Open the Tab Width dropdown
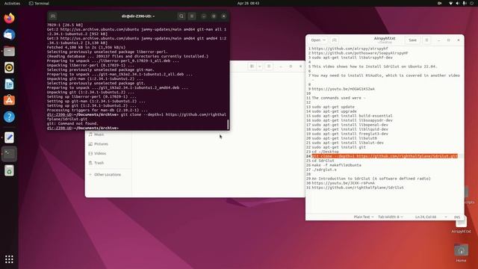This screenshot has width=478, height=269. click(x=391, y=217)
